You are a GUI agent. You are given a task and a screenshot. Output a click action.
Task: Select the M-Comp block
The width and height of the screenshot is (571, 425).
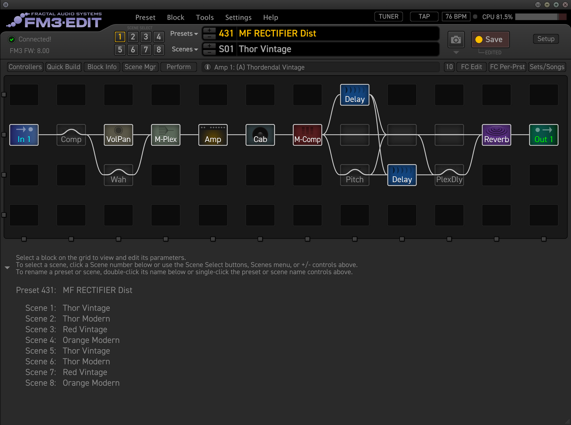pos(307,135)
